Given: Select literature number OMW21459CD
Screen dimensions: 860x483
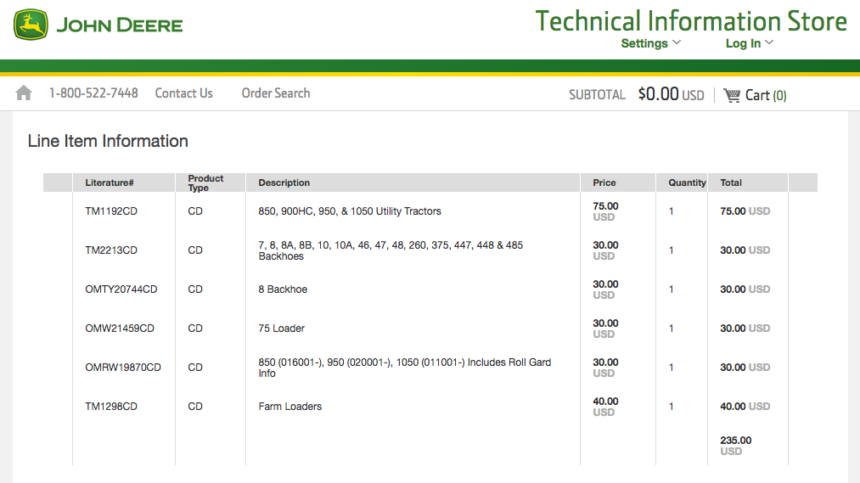Looking at the screenshot, I should pos(120,329).
